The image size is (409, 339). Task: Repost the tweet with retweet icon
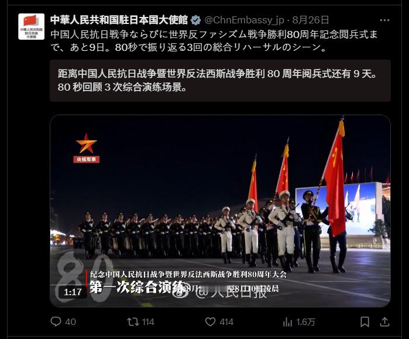133,322
